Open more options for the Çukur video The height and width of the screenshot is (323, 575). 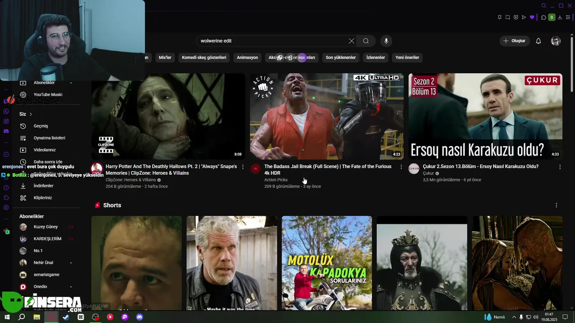[560, 167]
